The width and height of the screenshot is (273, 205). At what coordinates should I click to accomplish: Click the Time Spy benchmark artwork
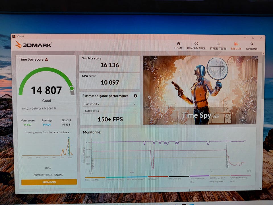pos(200,90)
